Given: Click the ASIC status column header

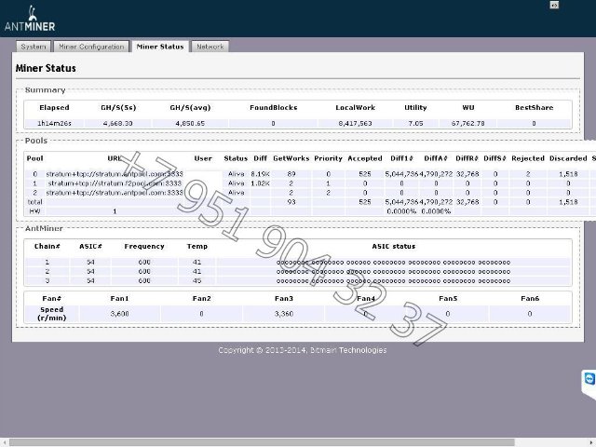Looking at the screenshot, I should click(x=393, y=246).
